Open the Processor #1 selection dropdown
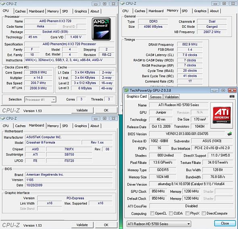The width and height of the screenshot is (238, 229). 40,100
